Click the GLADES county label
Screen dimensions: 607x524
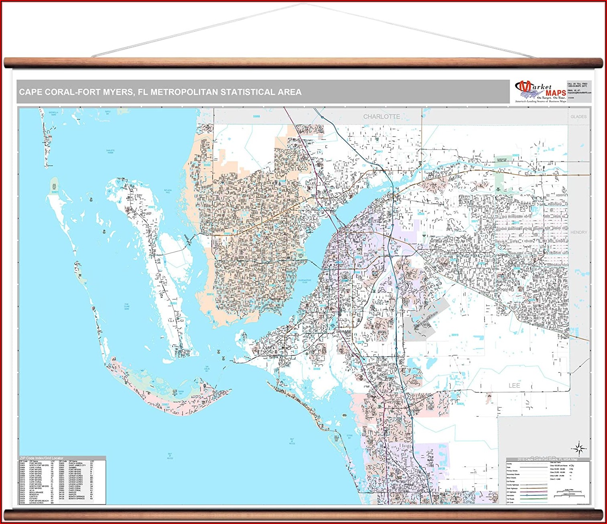coord(578,117)
